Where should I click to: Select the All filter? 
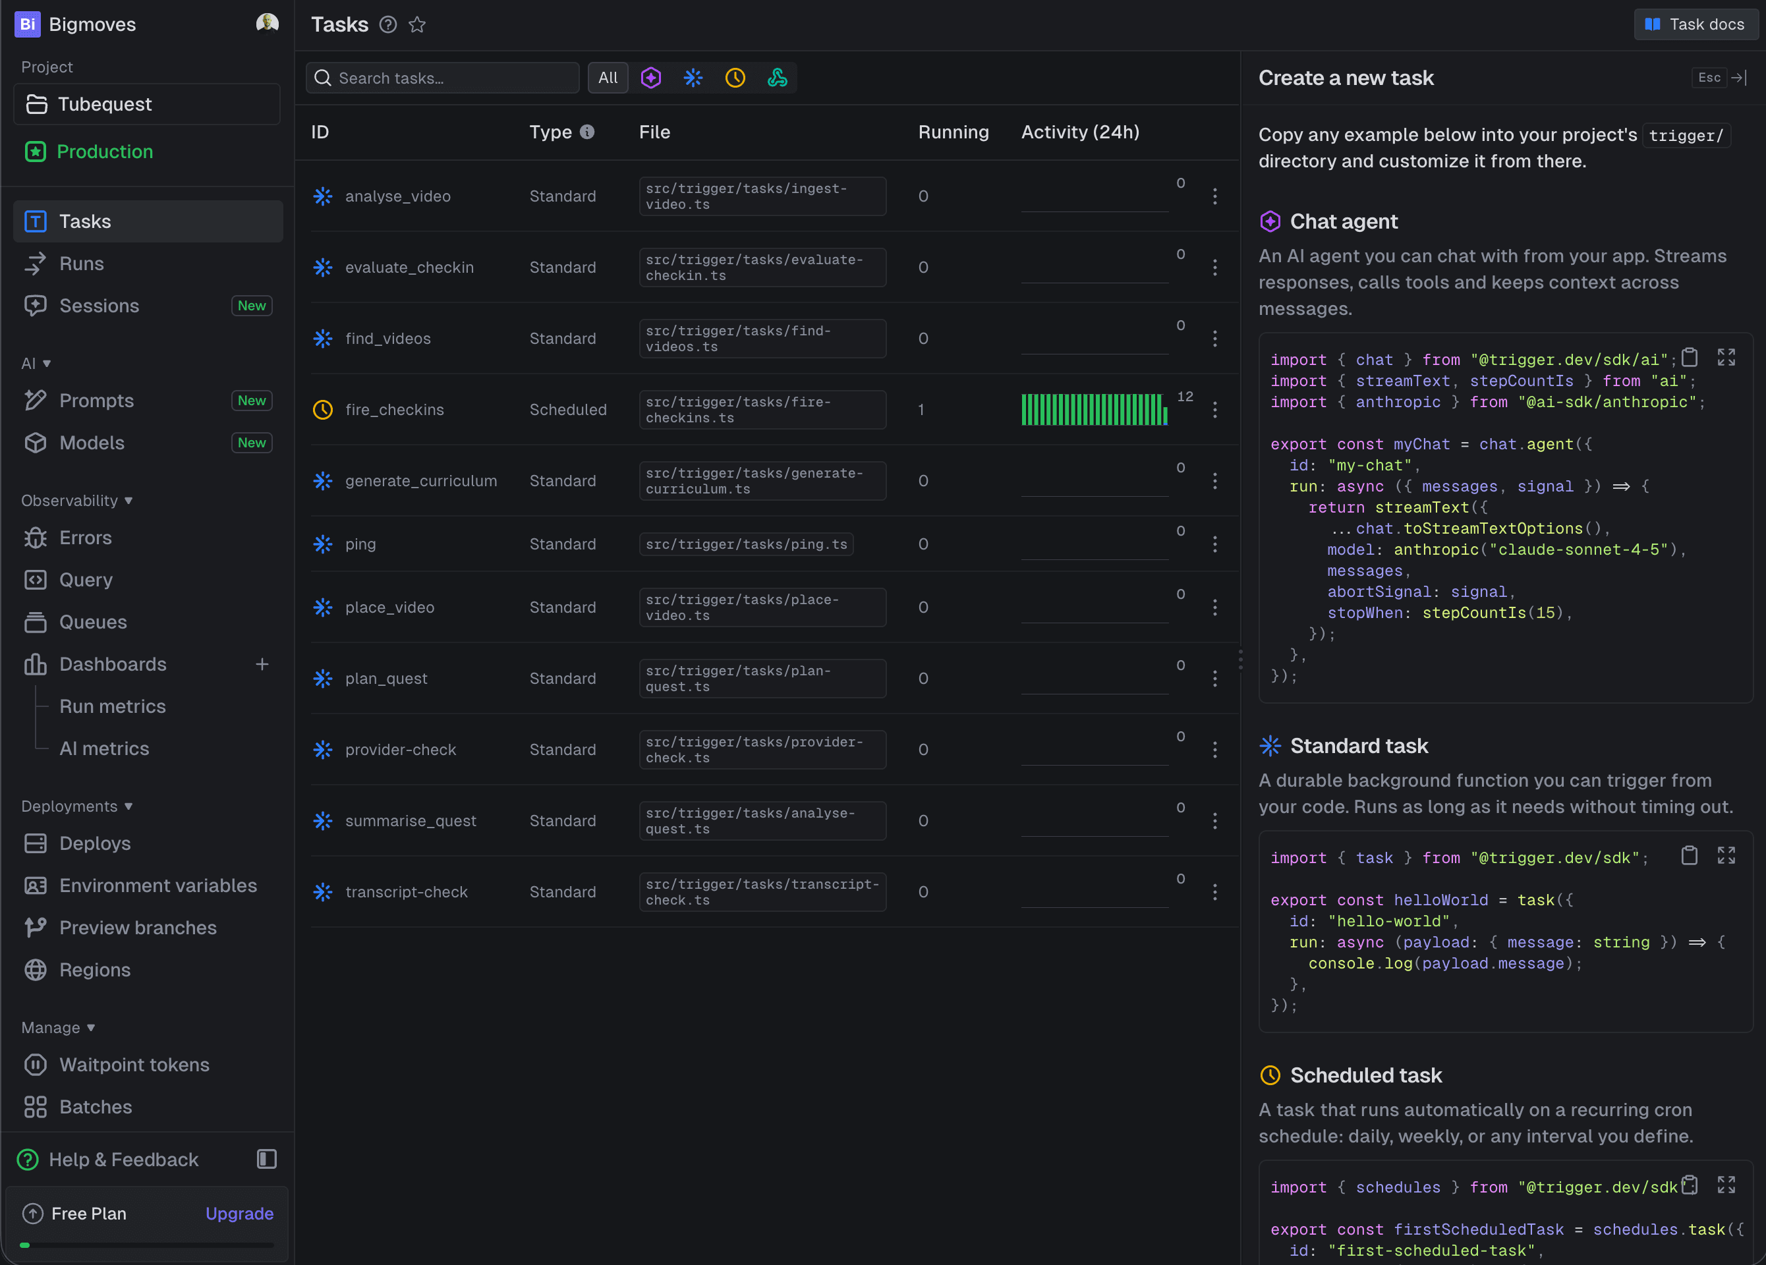click(x=608, y=78)
